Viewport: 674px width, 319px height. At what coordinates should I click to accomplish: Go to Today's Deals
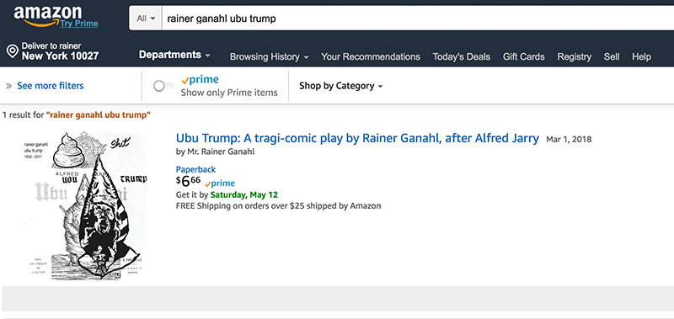point(461,56)
